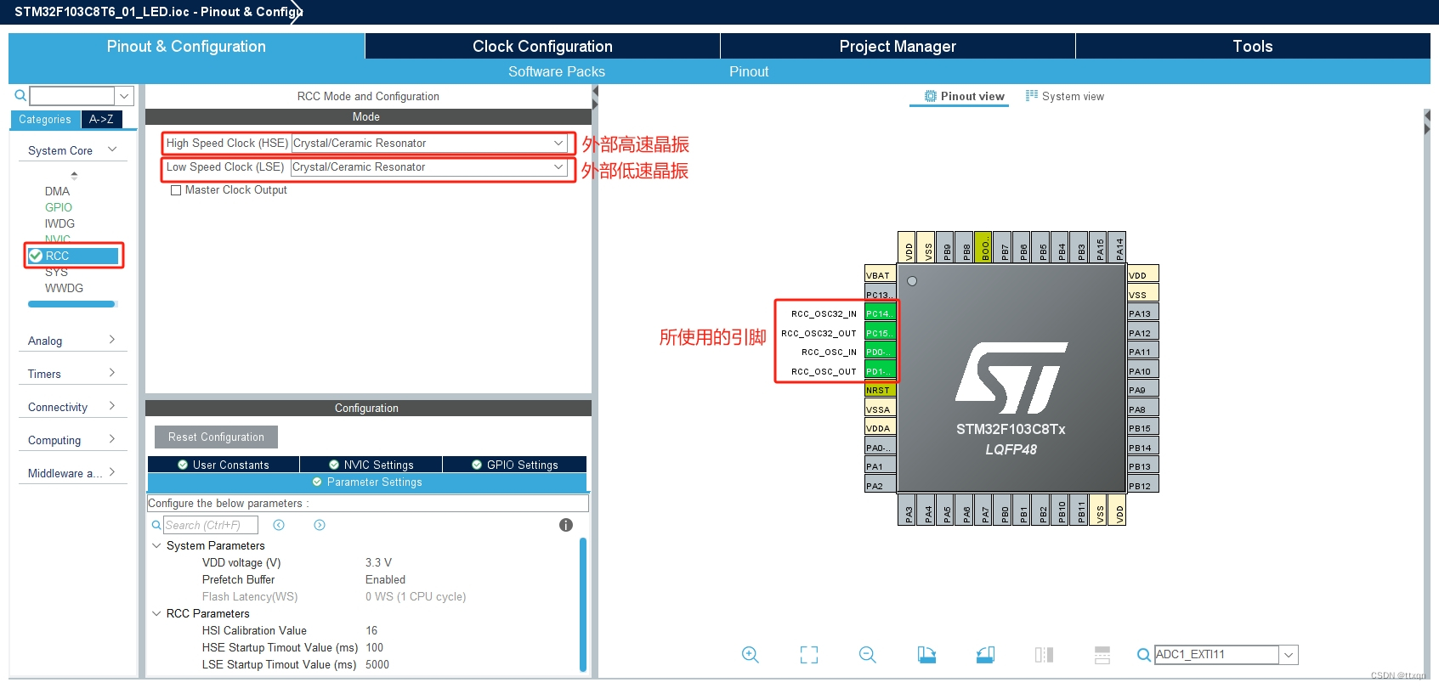Select the Categories tab
The width and height of the screenshot is (1439, 688).
tap(45, 120)
